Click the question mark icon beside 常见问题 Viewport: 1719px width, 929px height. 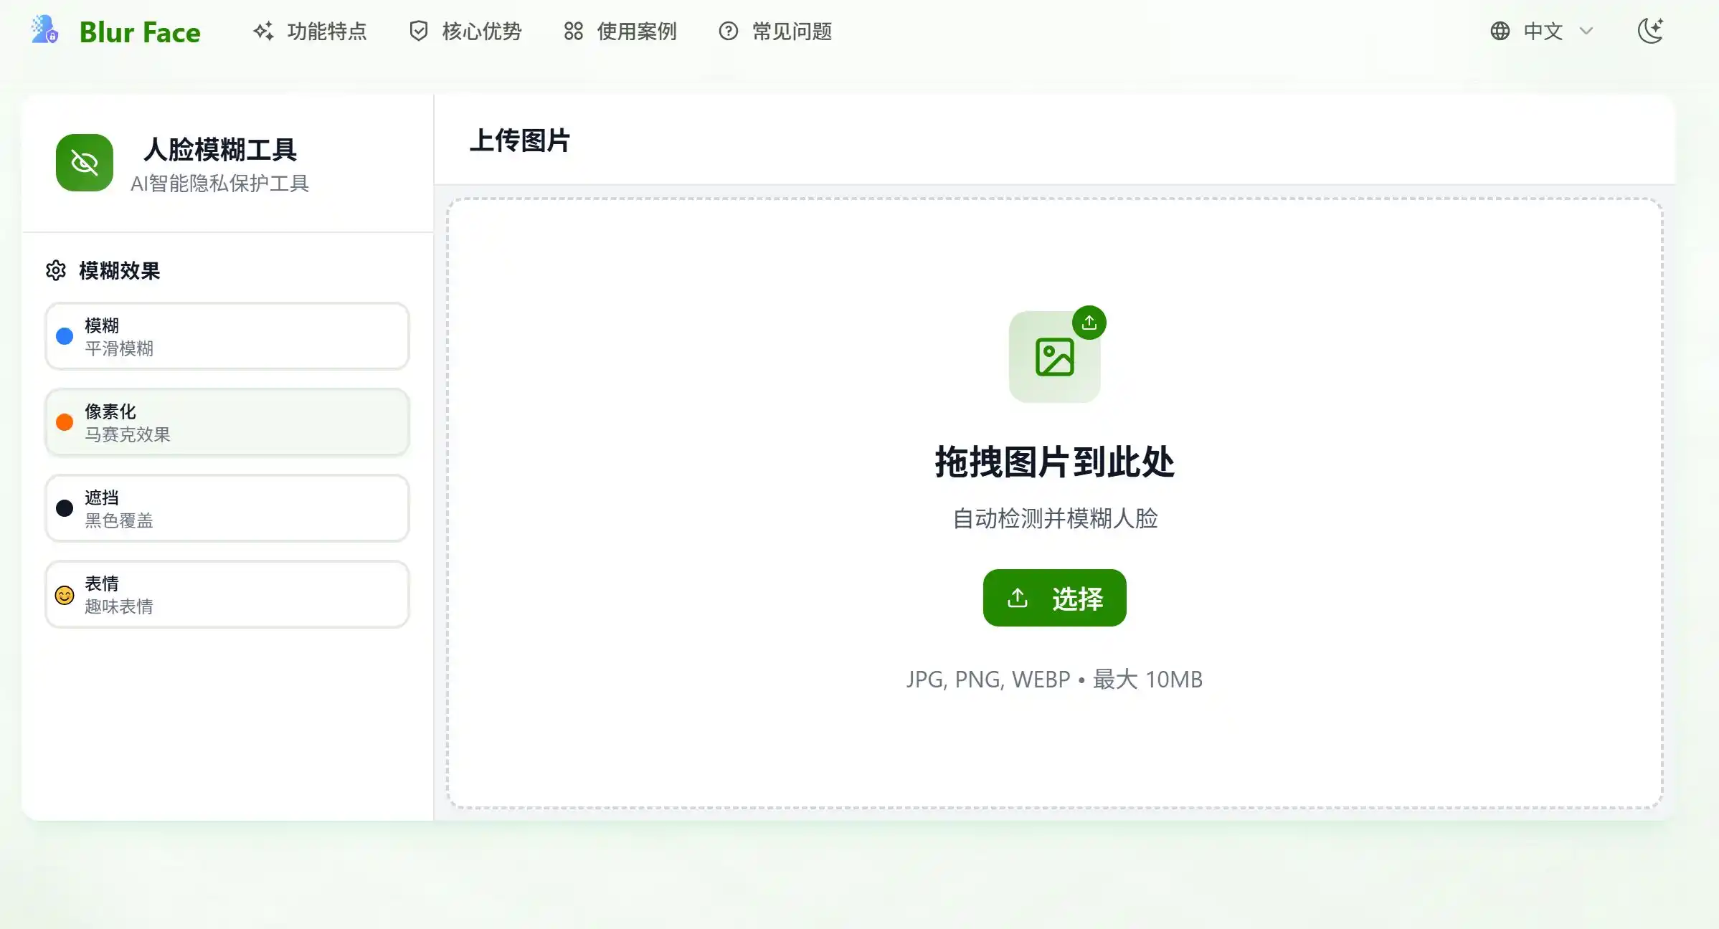pyautogui.click(x=729, y=31)
